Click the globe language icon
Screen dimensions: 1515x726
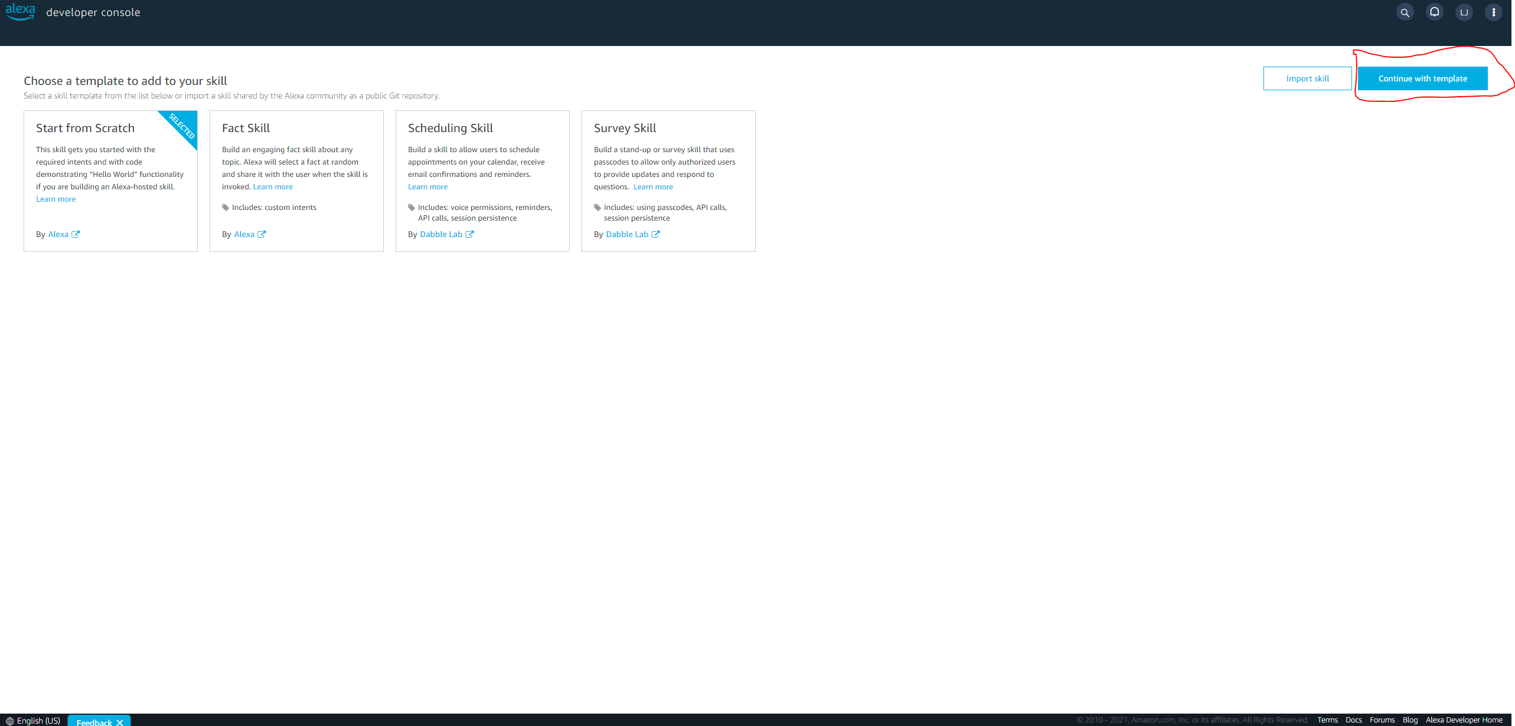pos(9,721)
